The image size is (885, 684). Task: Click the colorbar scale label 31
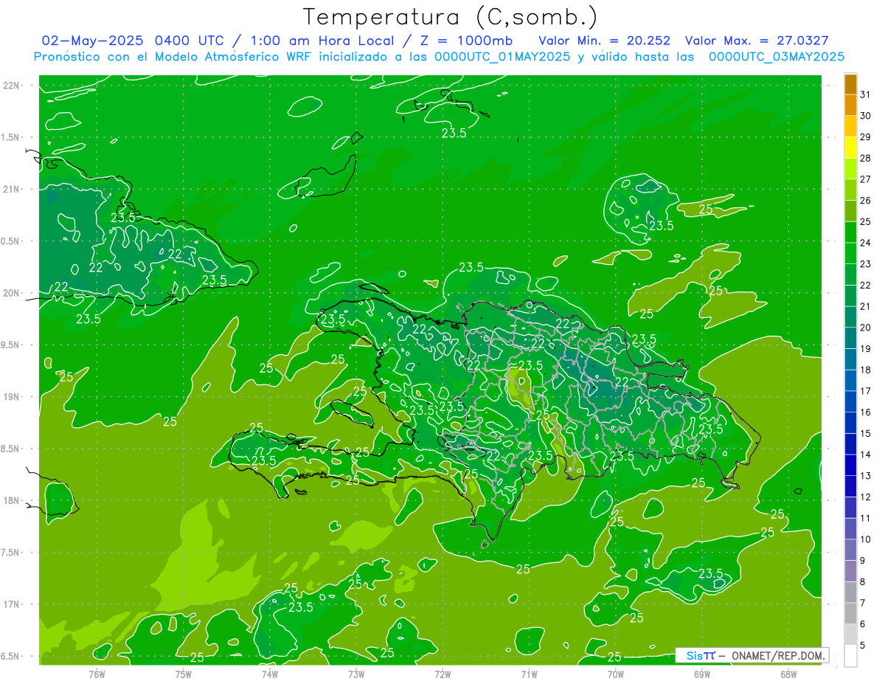[866, 94]
